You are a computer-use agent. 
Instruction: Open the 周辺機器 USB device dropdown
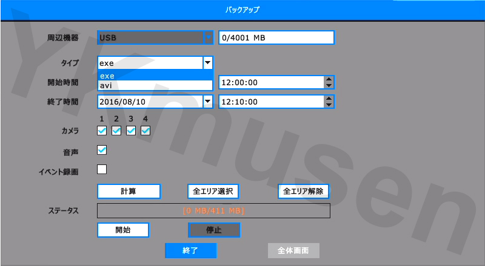[155, 37]
